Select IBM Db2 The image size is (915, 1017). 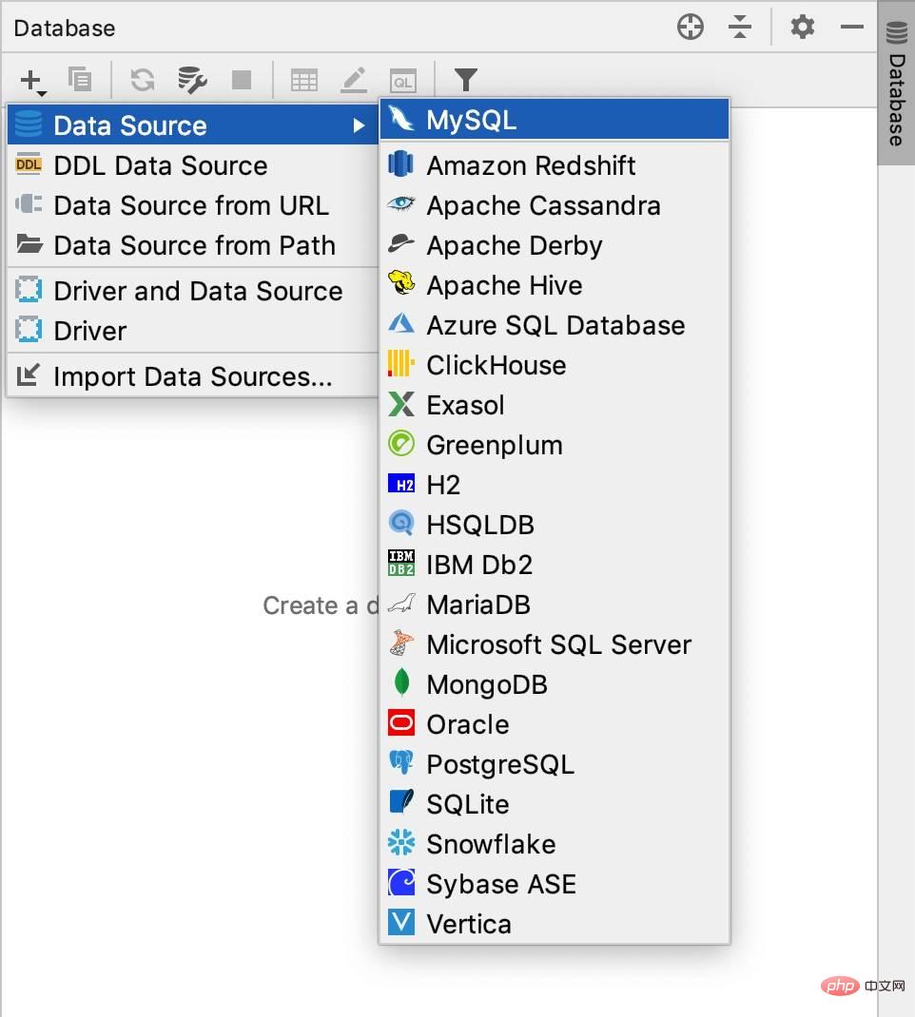pyautogui.click(x=555, y=565)
